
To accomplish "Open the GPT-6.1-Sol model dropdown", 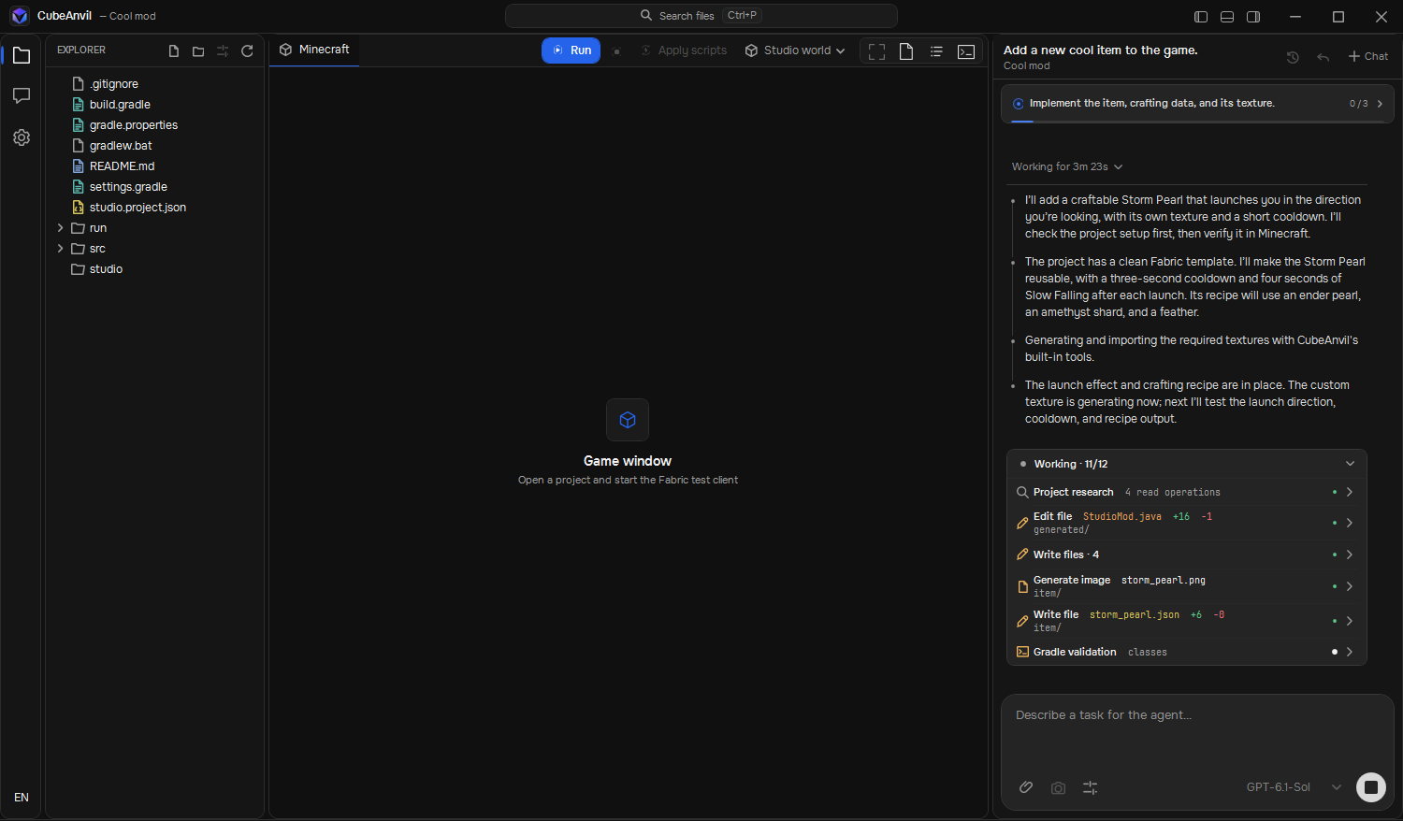I will [1294, 787].
